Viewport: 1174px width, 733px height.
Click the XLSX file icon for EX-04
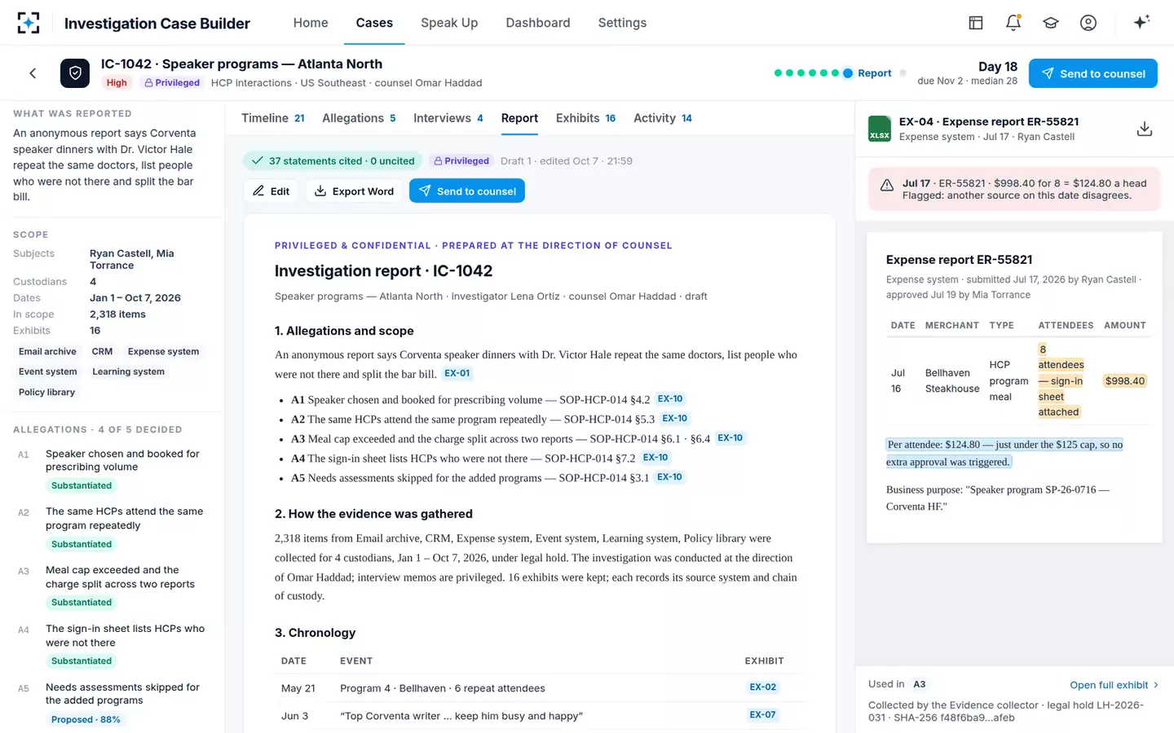pos(880,129)
